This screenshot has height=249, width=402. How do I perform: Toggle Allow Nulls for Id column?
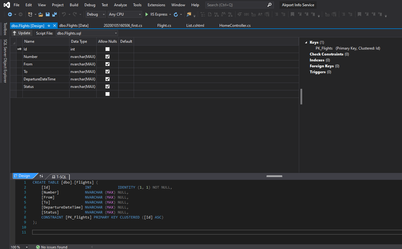point(108,49)
